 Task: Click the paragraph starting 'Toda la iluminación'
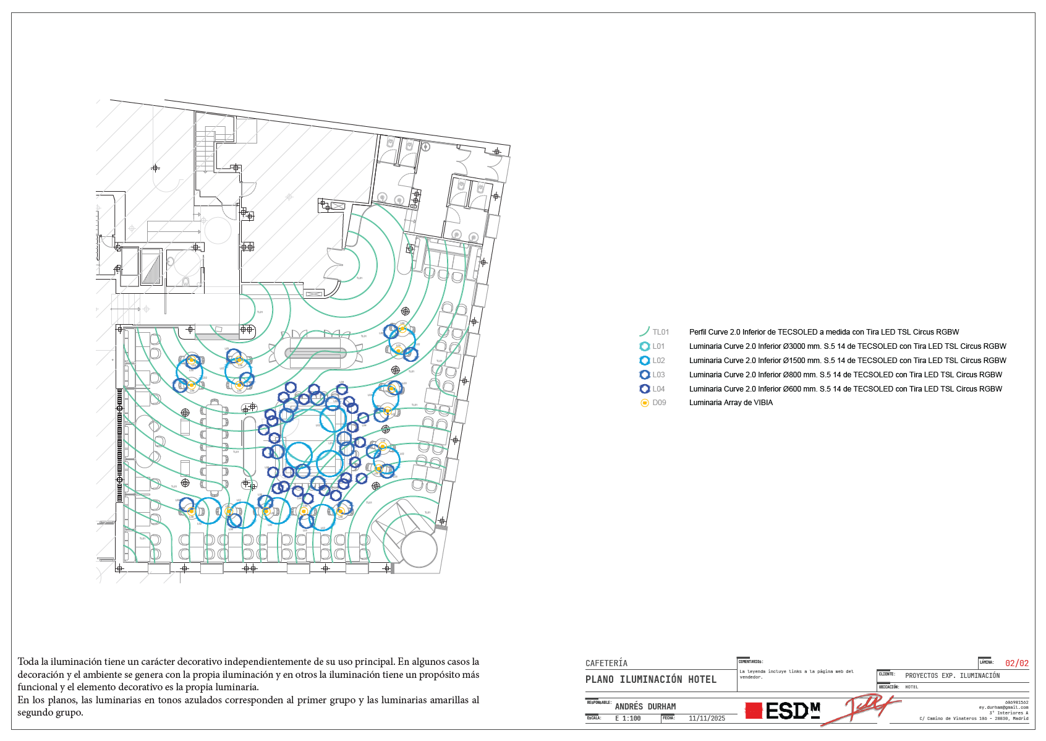[x=249, y=674]
